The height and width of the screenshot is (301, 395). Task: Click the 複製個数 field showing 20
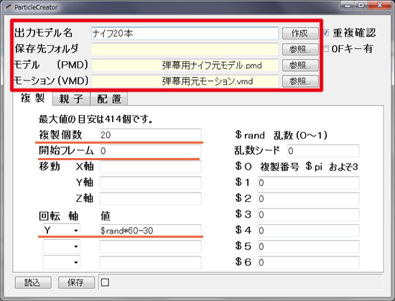pos(151,135)
